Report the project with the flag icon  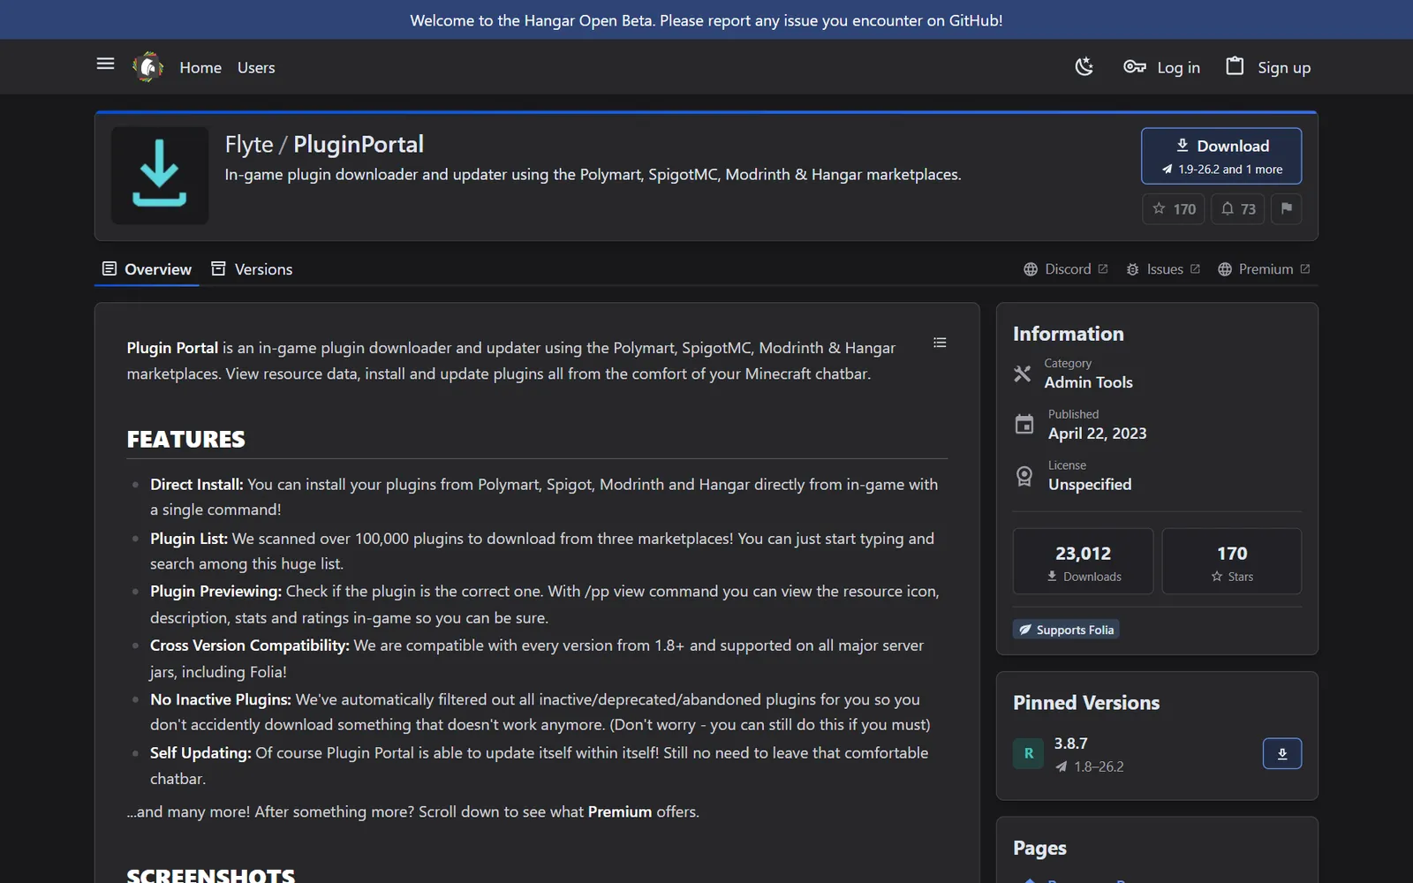pos(1287,209)
